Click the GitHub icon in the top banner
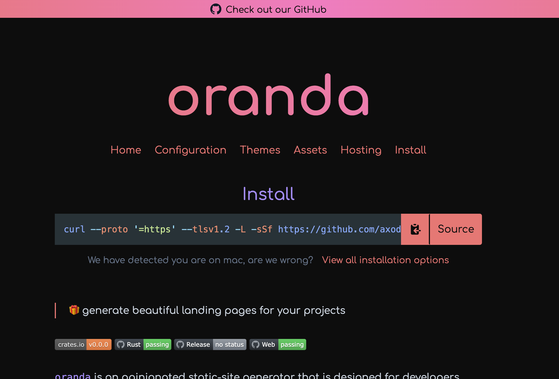Viewport: 559px width, 379px height. [216, 9]
